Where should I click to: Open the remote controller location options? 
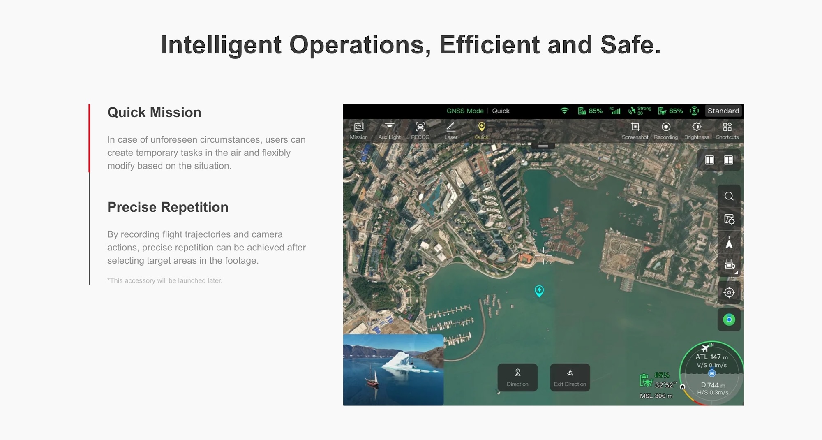730,265
